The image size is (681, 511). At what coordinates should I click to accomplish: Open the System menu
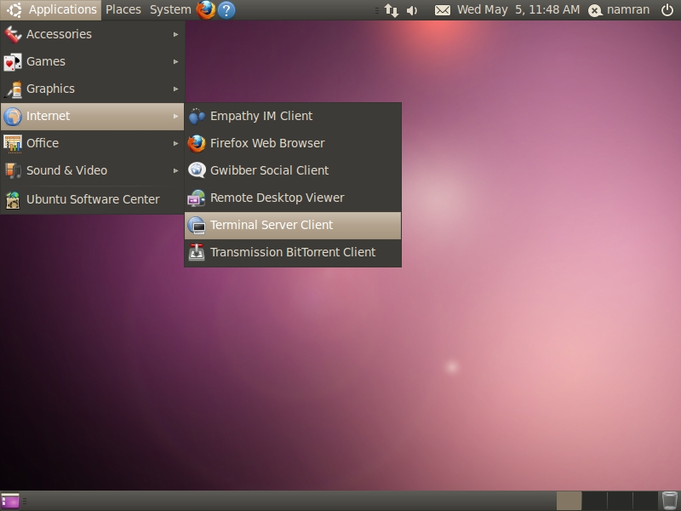tap(170, 10)
